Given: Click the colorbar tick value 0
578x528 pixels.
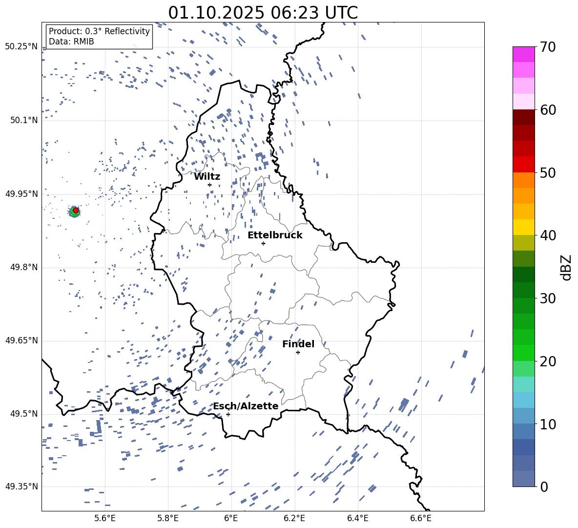Looking at the screenshot, I should [543, 486].
